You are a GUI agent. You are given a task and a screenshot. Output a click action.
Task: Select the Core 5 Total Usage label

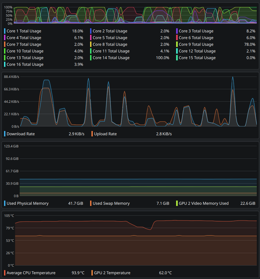click(x=110, y=38)
